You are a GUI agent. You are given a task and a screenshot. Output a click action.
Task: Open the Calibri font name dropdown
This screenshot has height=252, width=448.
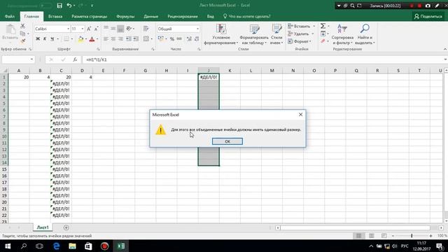pos(68,29)
